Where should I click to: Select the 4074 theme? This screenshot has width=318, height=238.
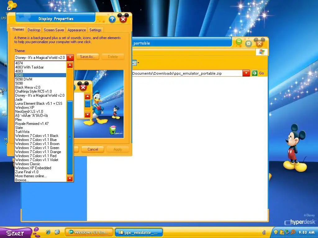41,63
